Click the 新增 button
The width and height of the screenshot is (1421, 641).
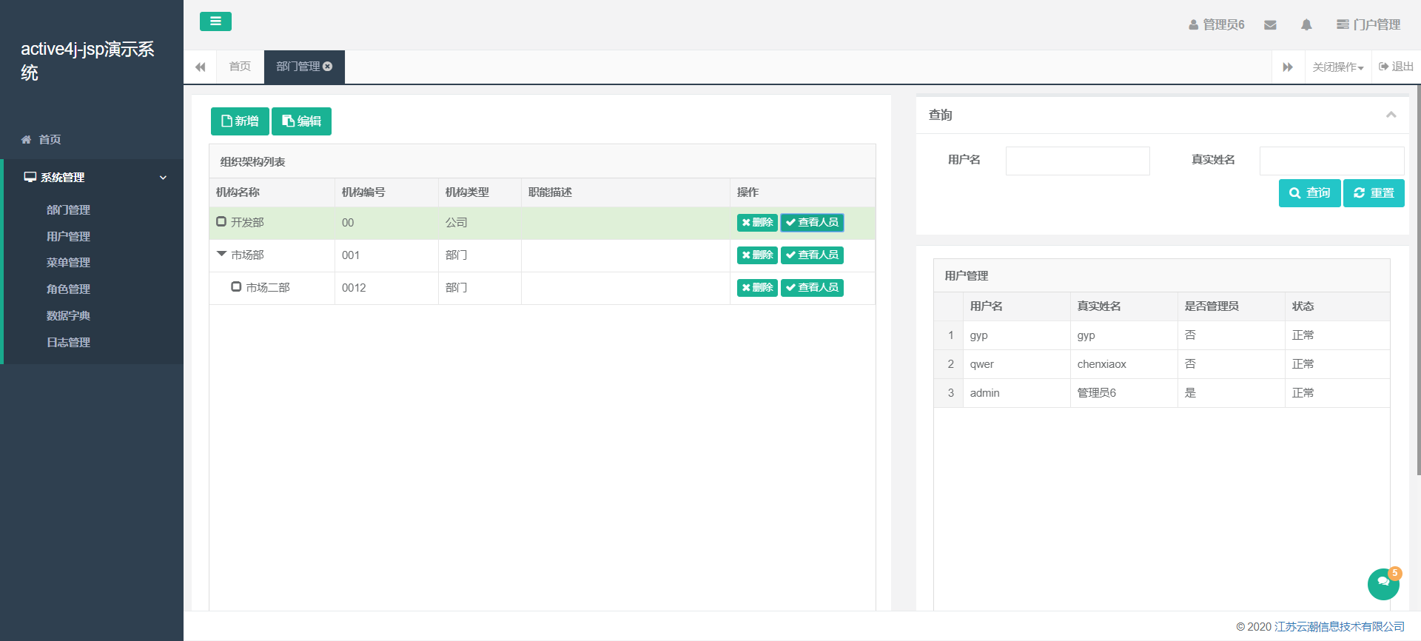click(240, 121)
